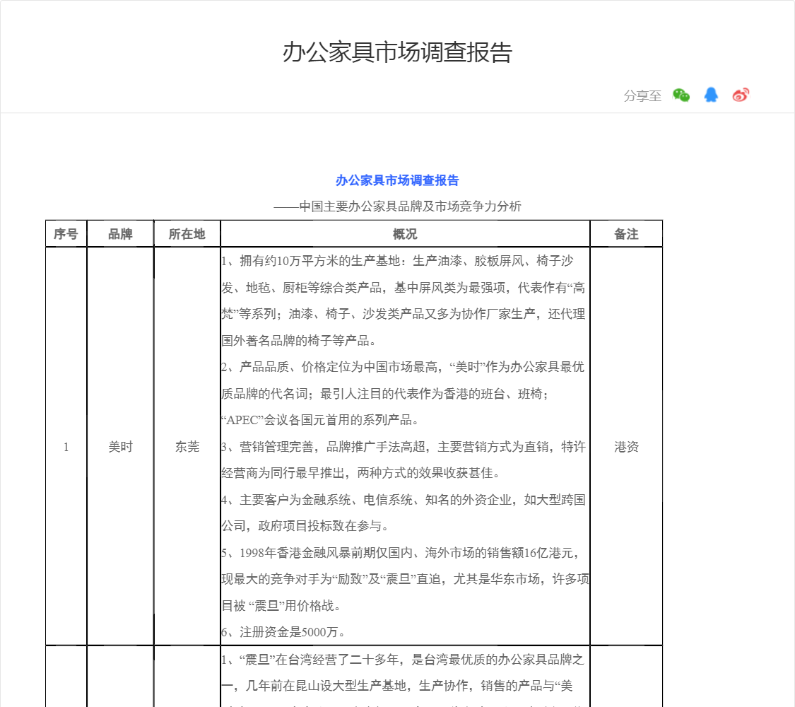The height and width of the screenshot is (707, 795).
Task: Click the line starting 一，几年前在昆山设
Action: (397, 686)
